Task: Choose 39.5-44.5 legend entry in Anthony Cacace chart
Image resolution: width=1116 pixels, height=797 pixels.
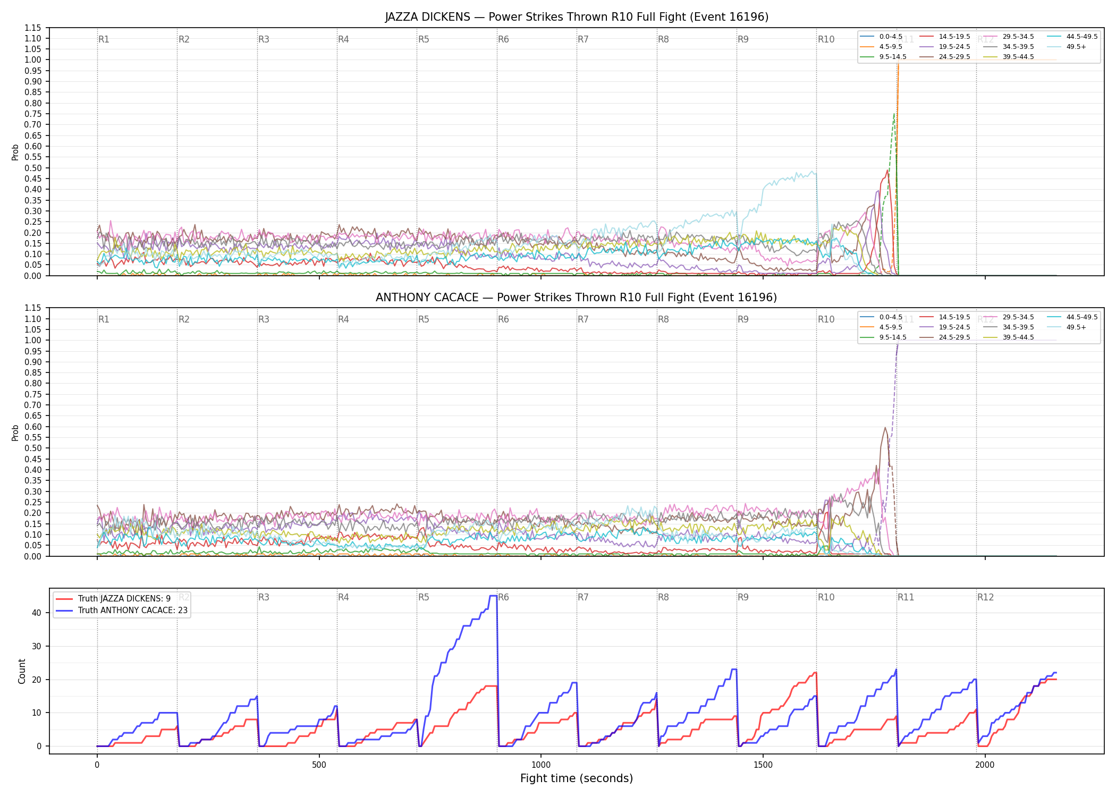Action: (x=1009, y=337)
